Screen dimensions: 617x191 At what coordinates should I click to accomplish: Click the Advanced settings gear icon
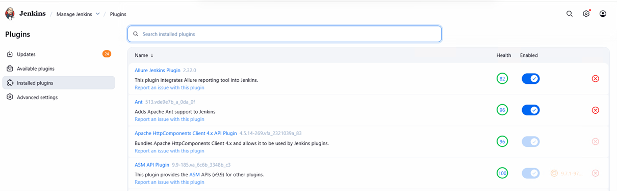coord(10,97)
